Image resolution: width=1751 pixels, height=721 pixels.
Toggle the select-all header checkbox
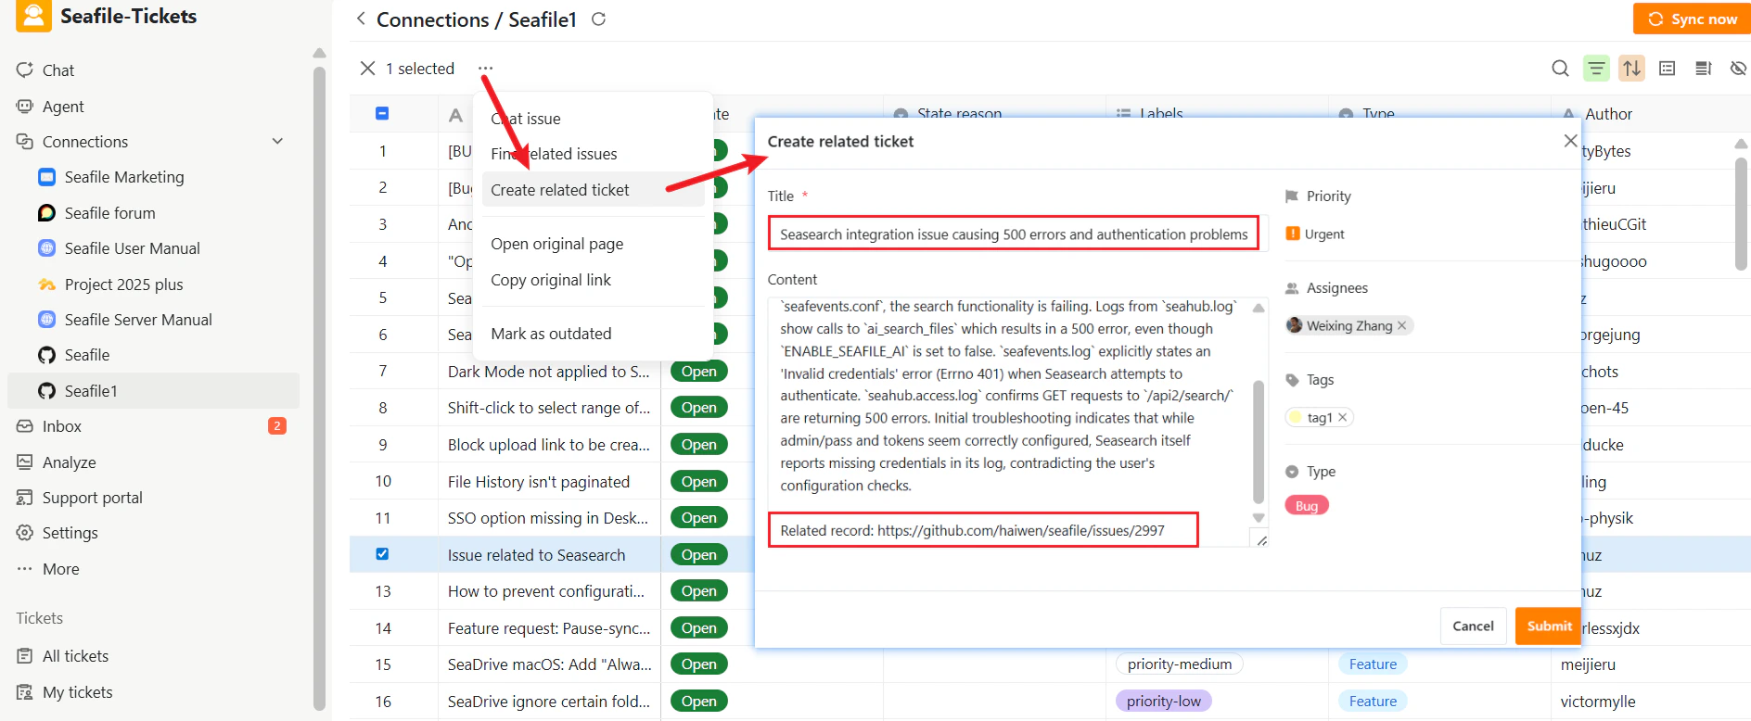coord(382,113)
